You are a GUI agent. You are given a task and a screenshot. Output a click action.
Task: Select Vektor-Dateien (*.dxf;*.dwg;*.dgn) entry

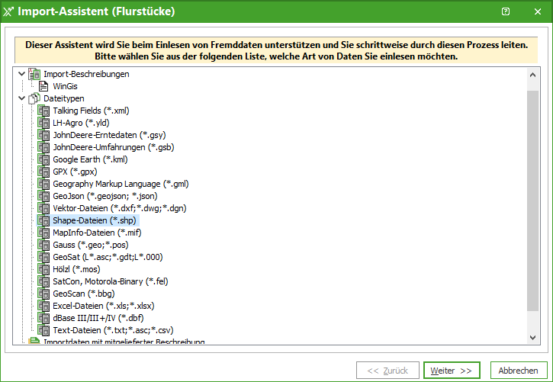120,208
